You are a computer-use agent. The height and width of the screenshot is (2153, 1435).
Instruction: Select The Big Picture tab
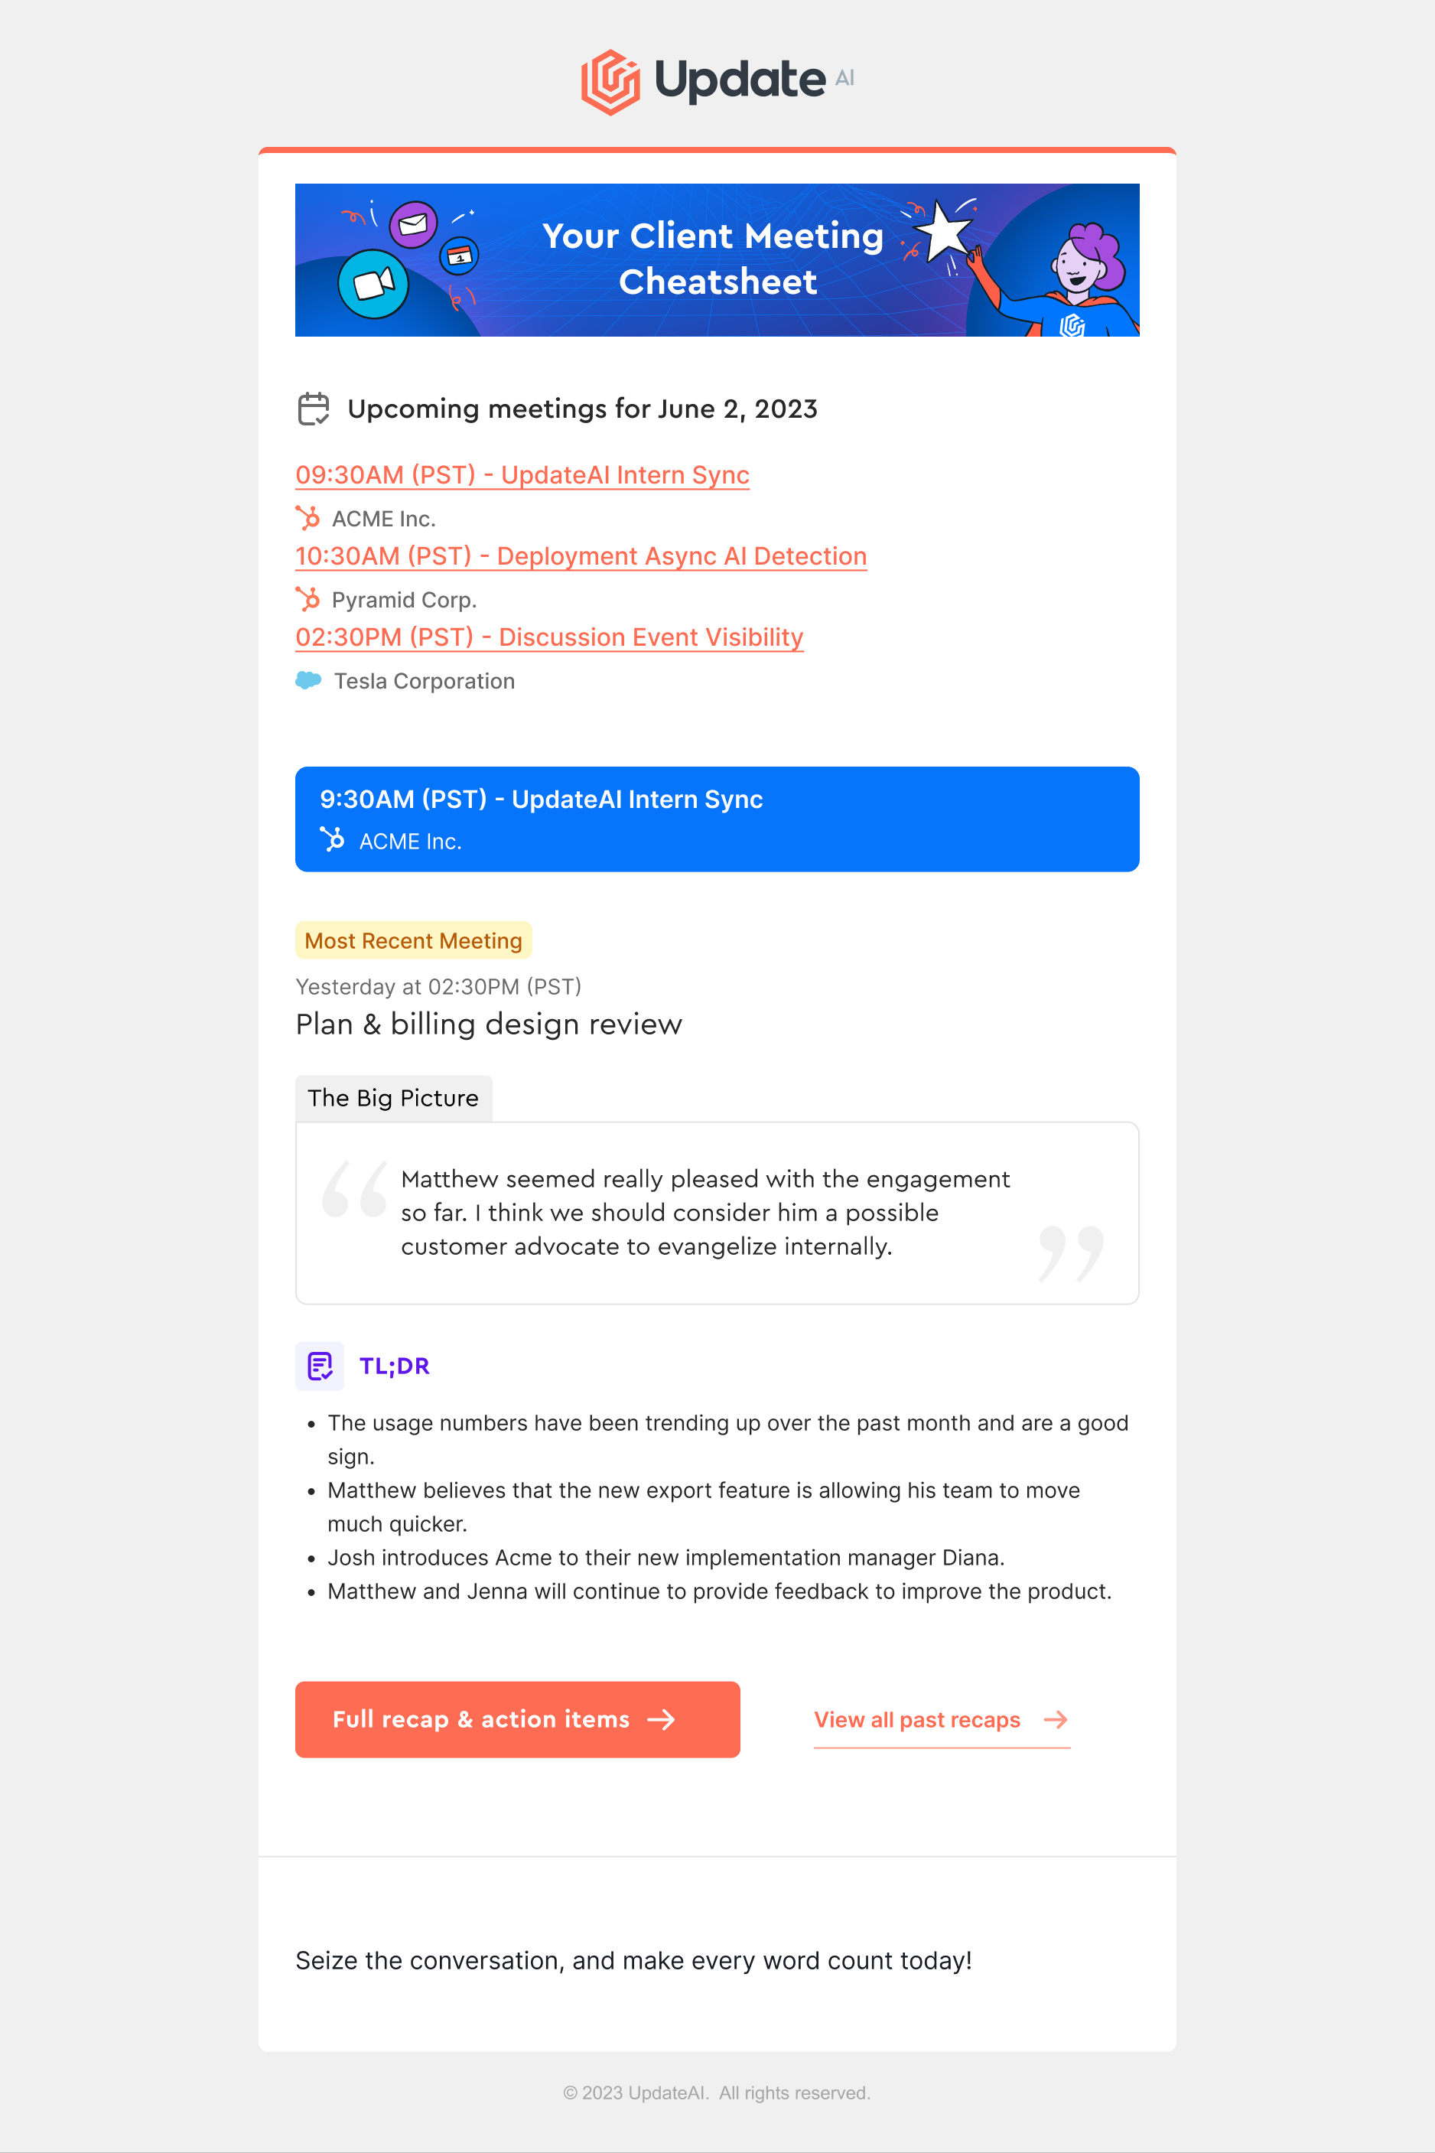pos(393,1099)
